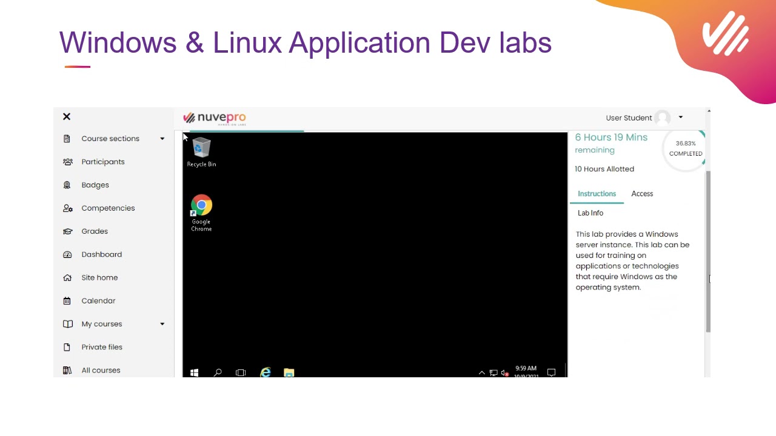Click the Private files page icon
This screenshot has height=436, width=776.
pyautogui.click(x=67, y=347)
